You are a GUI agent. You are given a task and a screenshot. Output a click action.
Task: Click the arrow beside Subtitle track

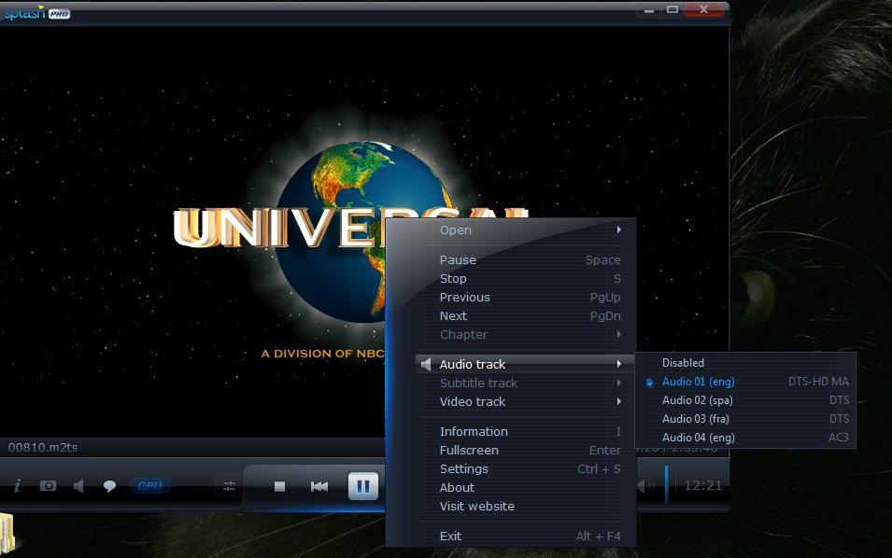pos(619,383)
